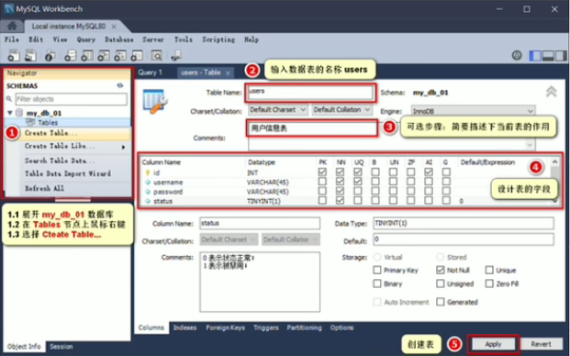Click the home tab icon
Screen dimensions: 570x356
coord(12,27)
